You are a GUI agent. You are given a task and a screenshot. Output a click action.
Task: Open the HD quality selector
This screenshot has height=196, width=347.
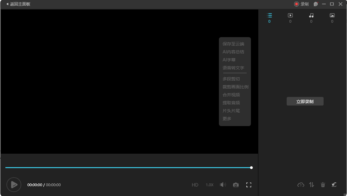[195, 185]
